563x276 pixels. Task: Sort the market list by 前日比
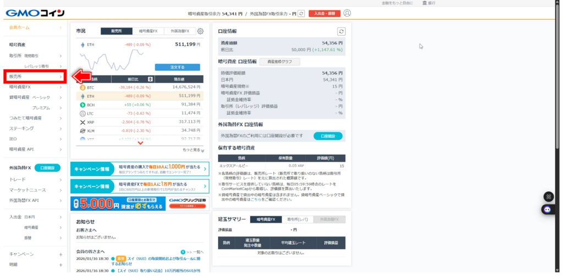(x=150, y=79)
